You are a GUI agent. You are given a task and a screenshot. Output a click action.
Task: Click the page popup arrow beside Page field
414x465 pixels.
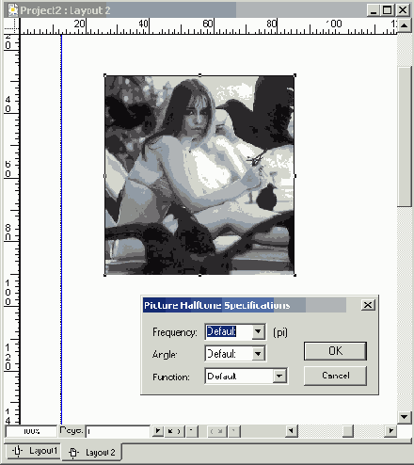point(157,431)
